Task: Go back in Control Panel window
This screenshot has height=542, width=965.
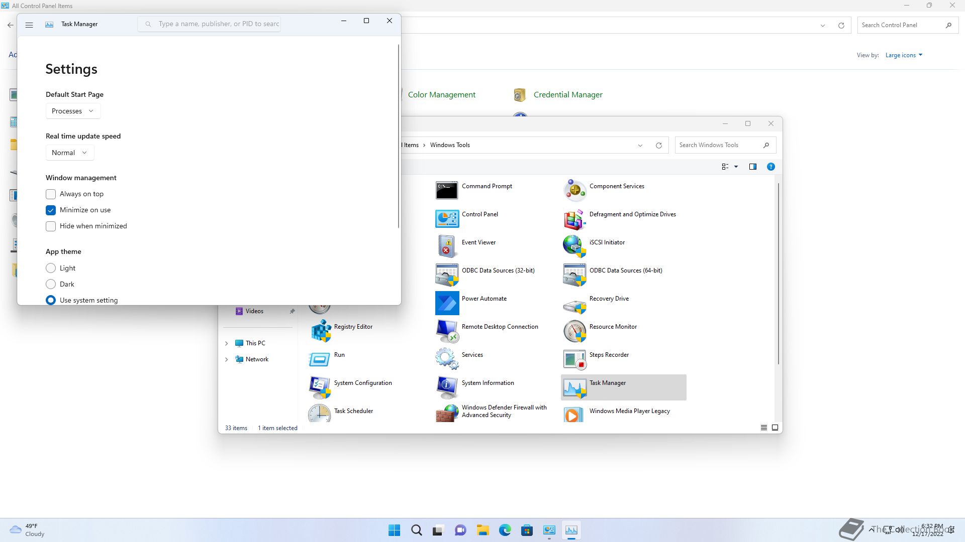Action: pos(11,25)
